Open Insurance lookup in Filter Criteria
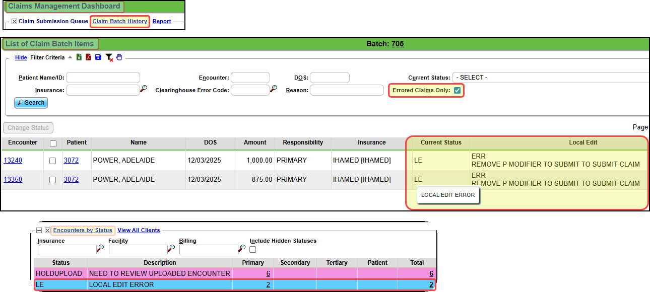 click(x=144, y=89)
